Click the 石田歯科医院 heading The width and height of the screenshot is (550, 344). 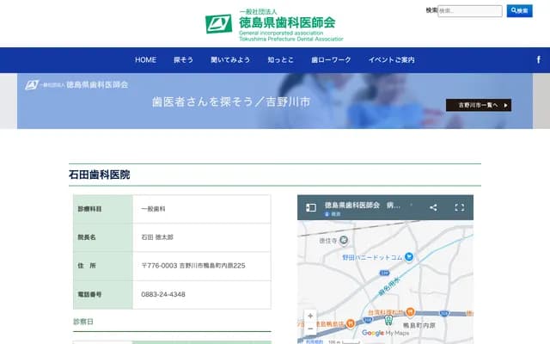[x=100, y=175]
